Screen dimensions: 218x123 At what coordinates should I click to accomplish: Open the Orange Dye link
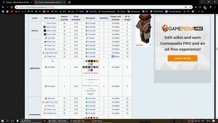[x=51, y=113]
